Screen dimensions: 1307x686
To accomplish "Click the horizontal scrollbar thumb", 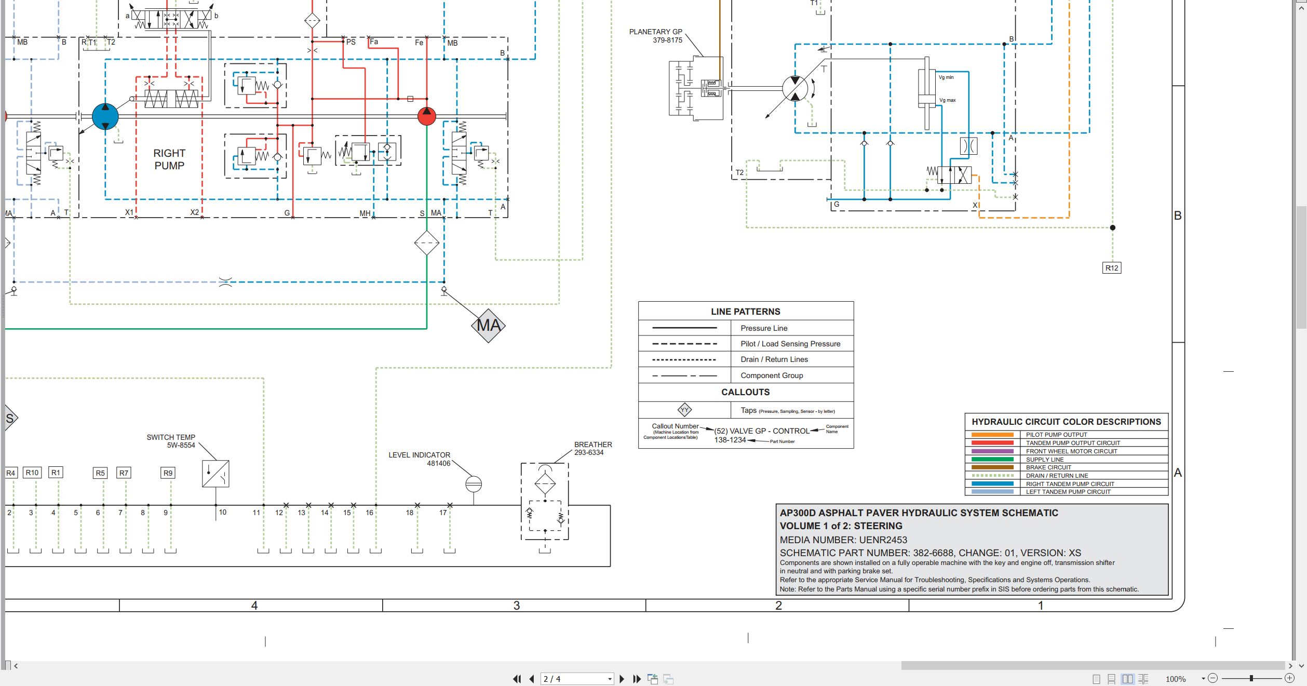I will 1093,666.
